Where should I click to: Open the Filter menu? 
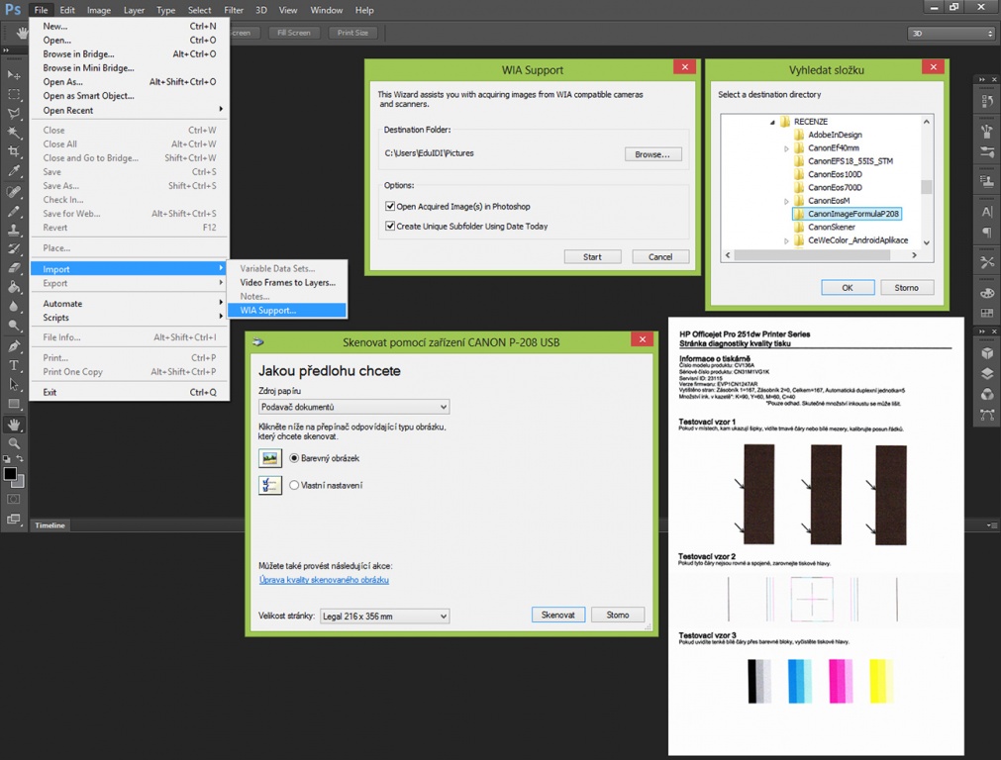(x=234, y=10)
